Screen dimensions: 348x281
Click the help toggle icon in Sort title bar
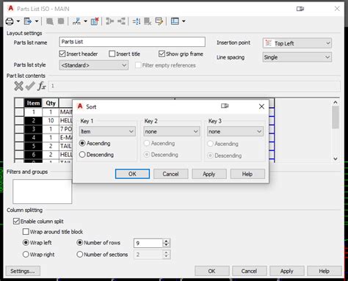tap(225, 106)
